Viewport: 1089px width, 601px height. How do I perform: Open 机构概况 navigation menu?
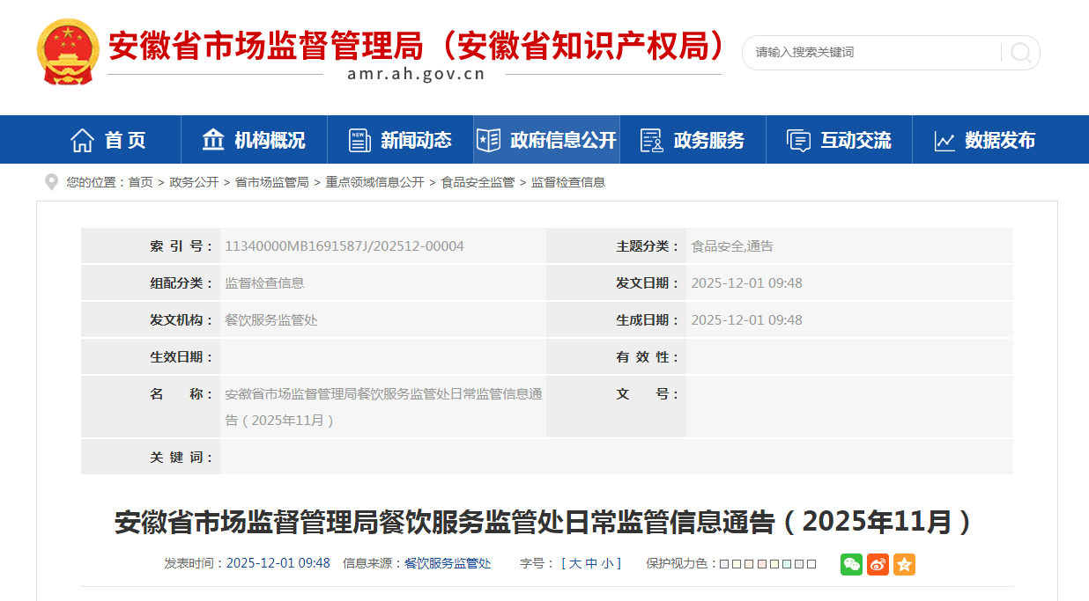tap(254, 140)
